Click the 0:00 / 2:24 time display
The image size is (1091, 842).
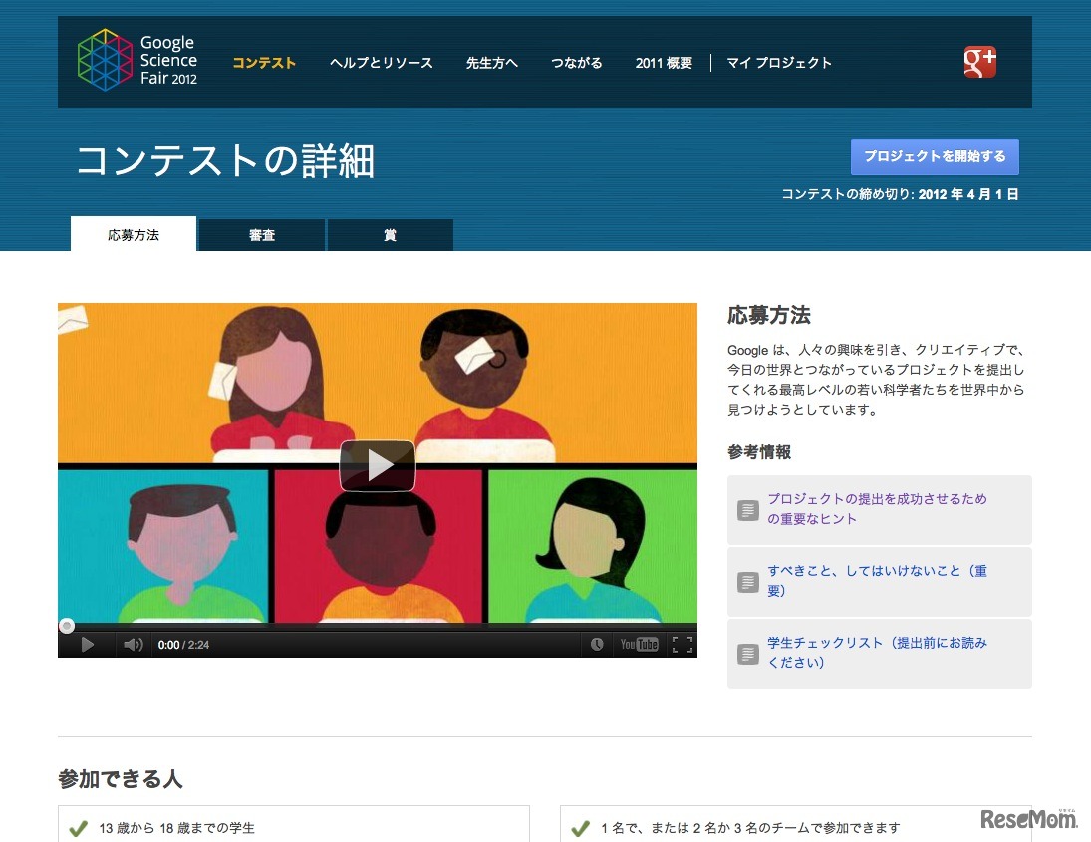(183, 645)
